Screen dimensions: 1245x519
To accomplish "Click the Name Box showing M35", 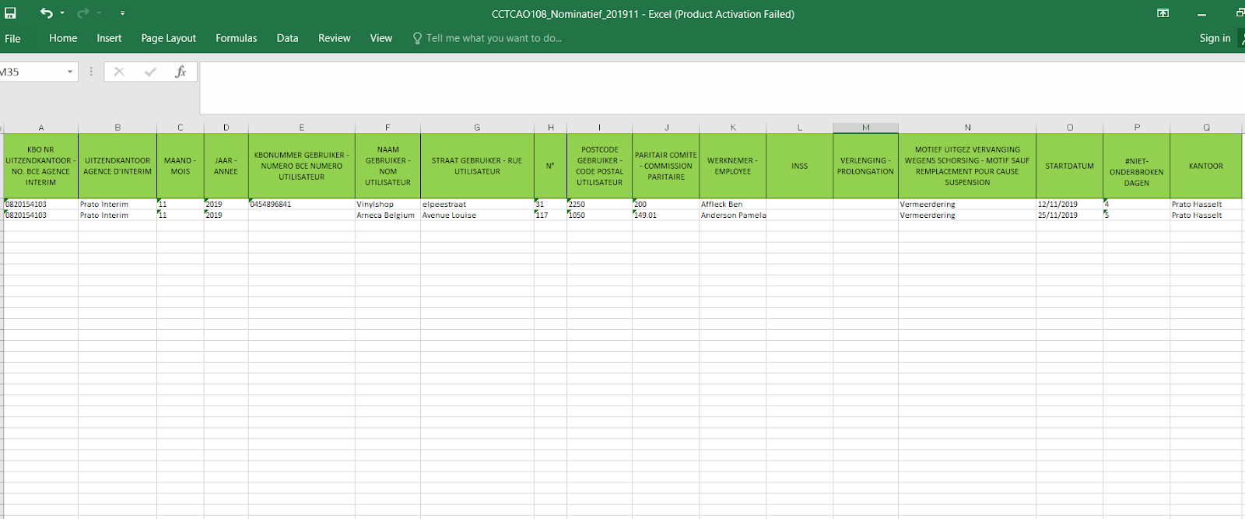I will [31, 72].
